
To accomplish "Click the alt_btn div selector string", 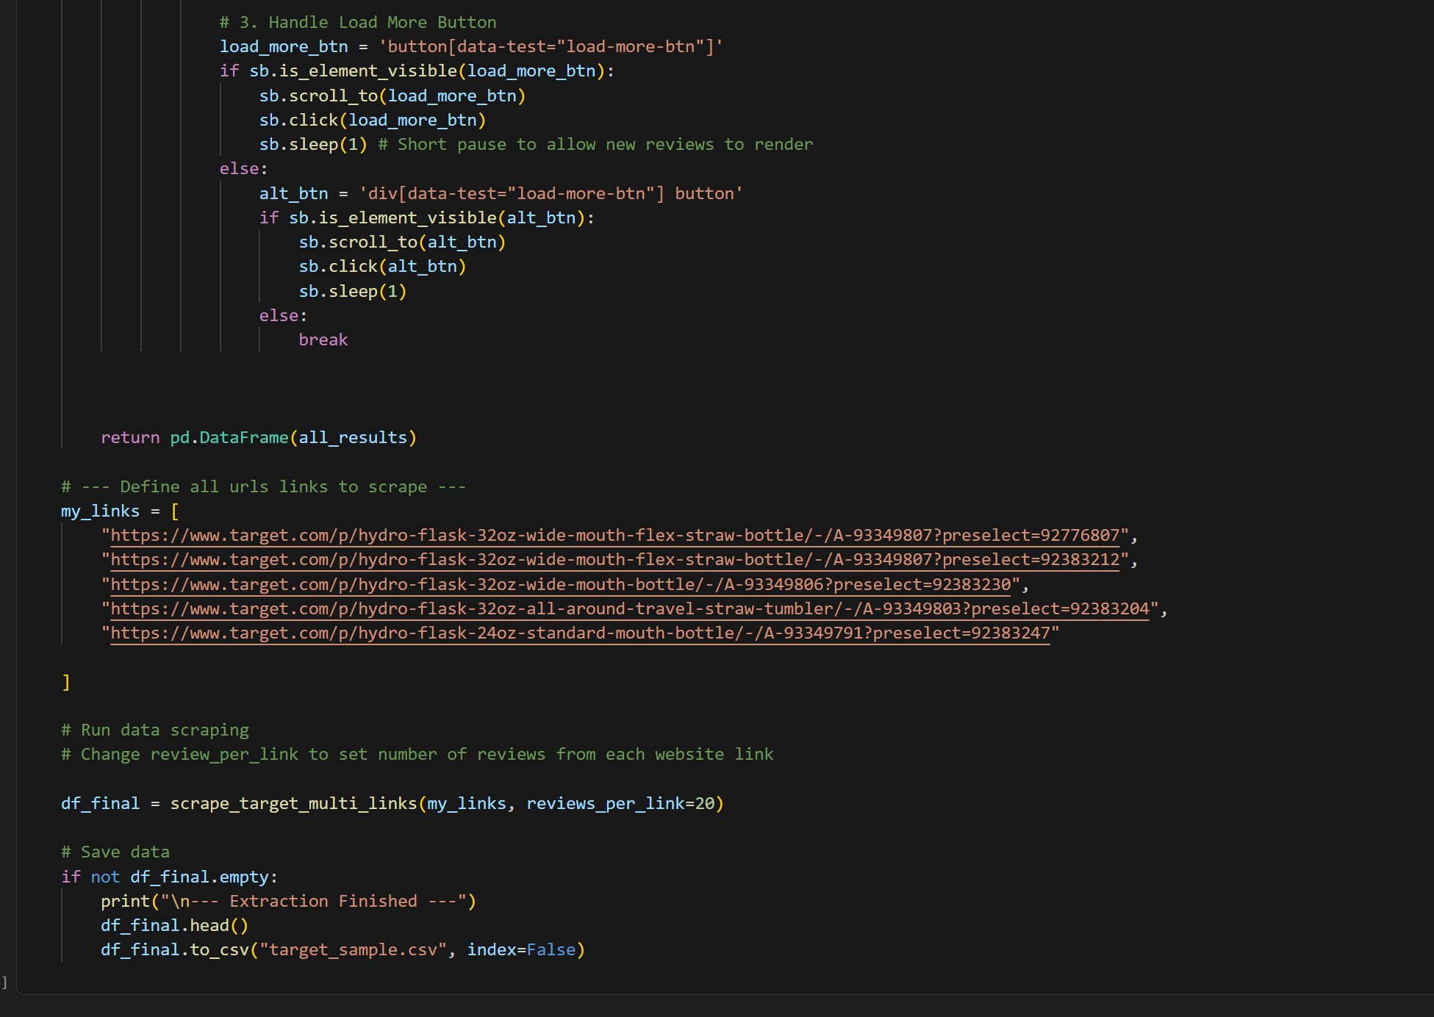I will pyautogui.click(x=551, y=194).
